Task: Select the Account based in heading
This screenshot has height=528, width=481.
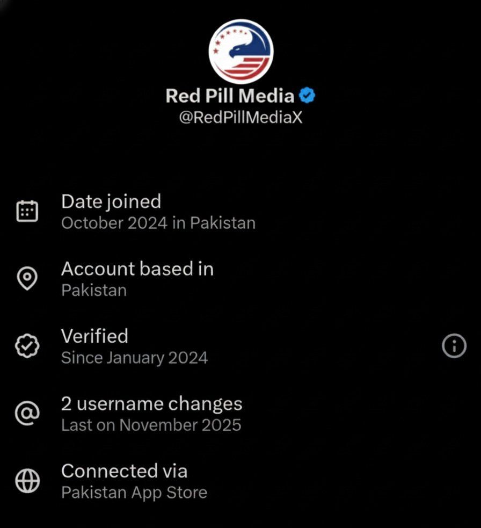Action: pyautogui.click(x=137, y=269)
